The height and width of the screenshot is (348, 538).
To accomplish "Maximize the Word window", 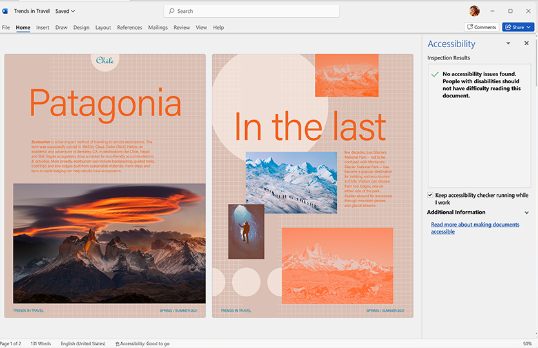I will pos(510,11).
